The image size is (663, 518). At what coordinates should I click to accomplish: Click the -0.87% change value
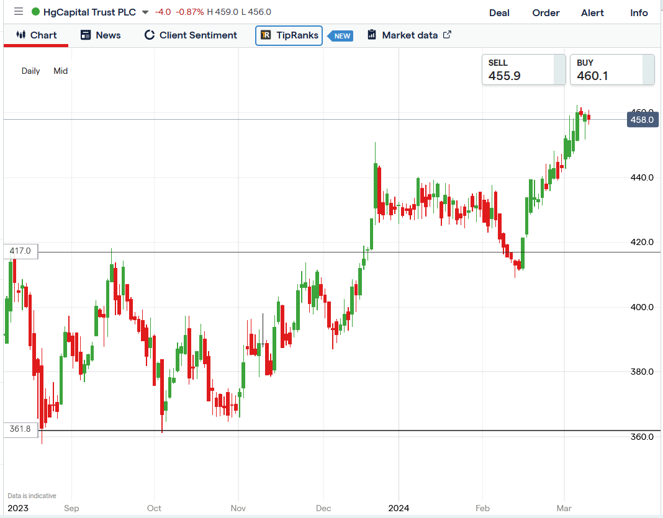click(x=190, y=12)
